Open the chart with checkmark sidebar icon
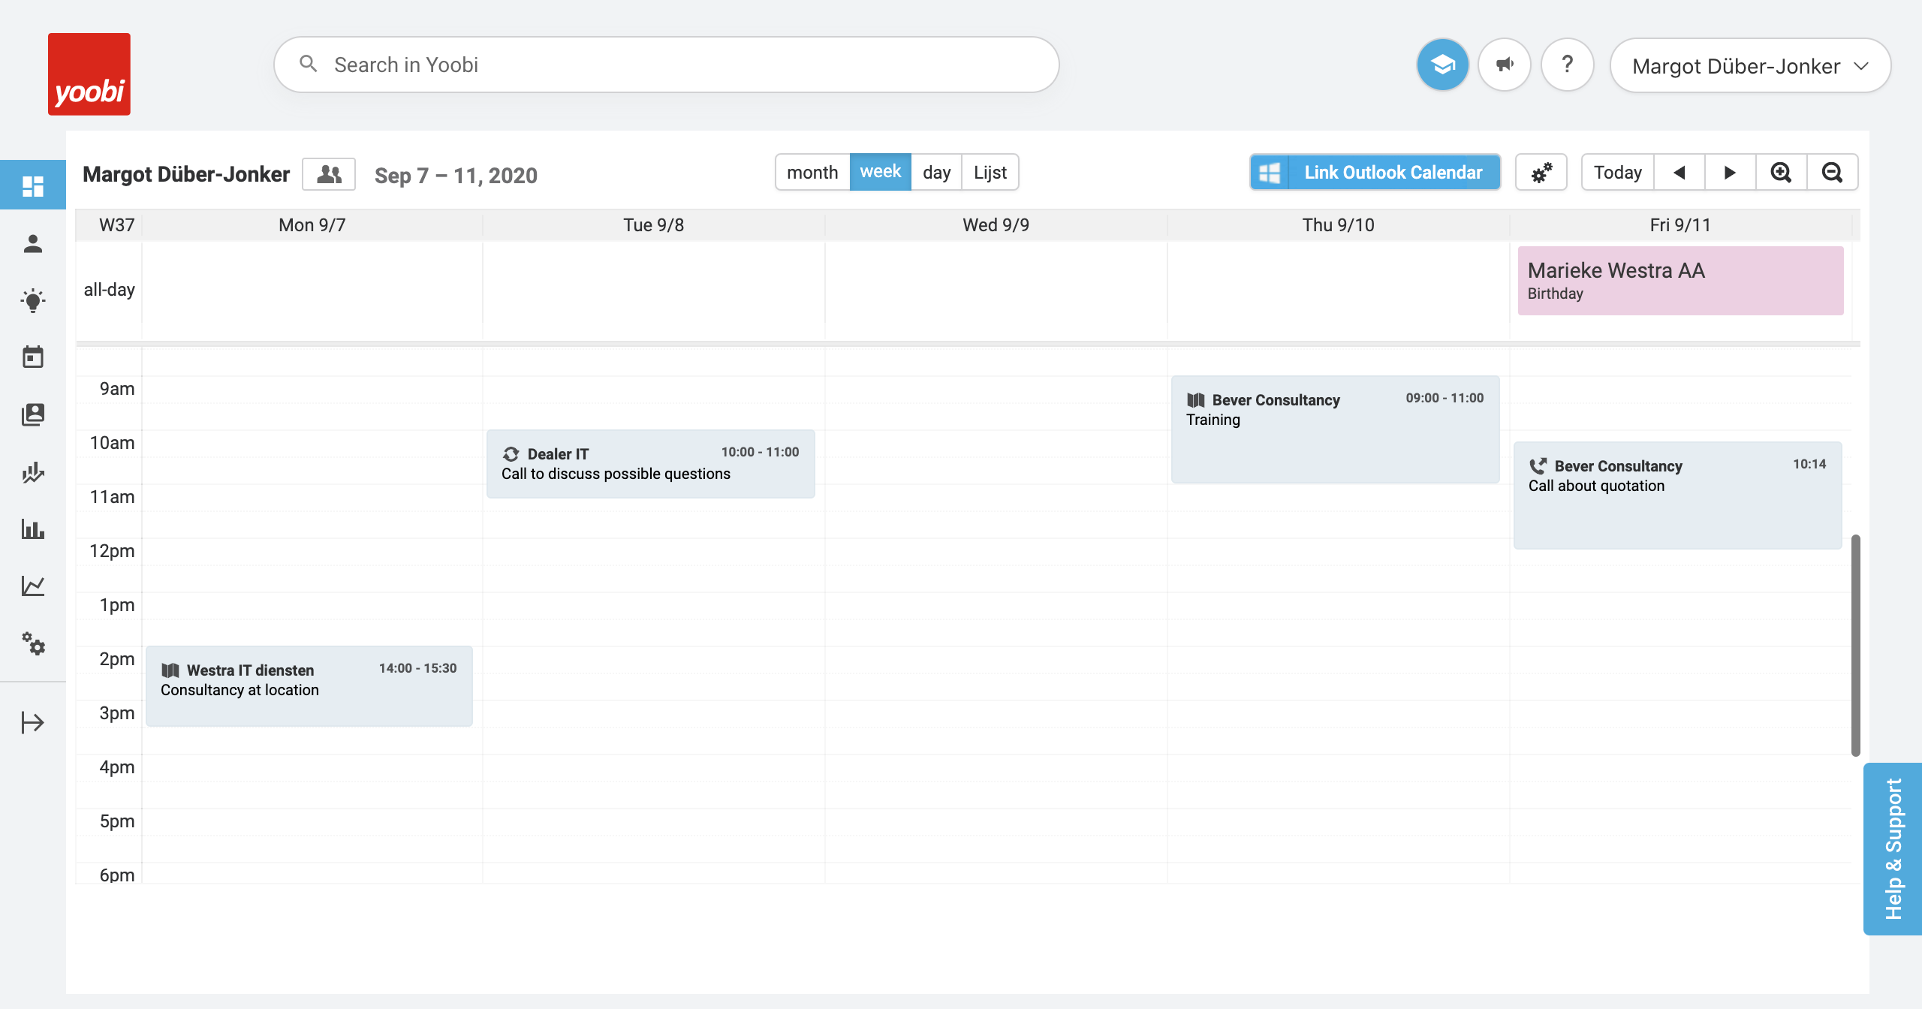 (x=33, y=471)
